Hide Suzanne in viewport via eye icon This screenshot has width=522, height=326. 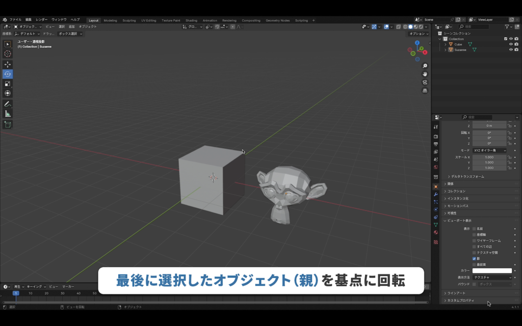pyautogui.click(x=511, y=50)
